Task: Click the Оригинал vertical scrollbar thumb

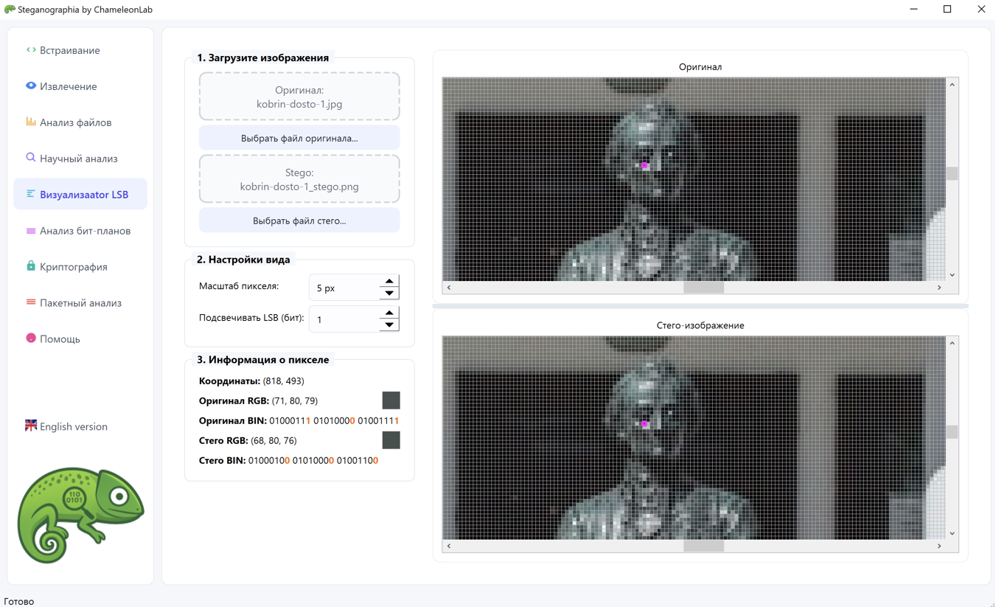Action: (x=952, y=173)
